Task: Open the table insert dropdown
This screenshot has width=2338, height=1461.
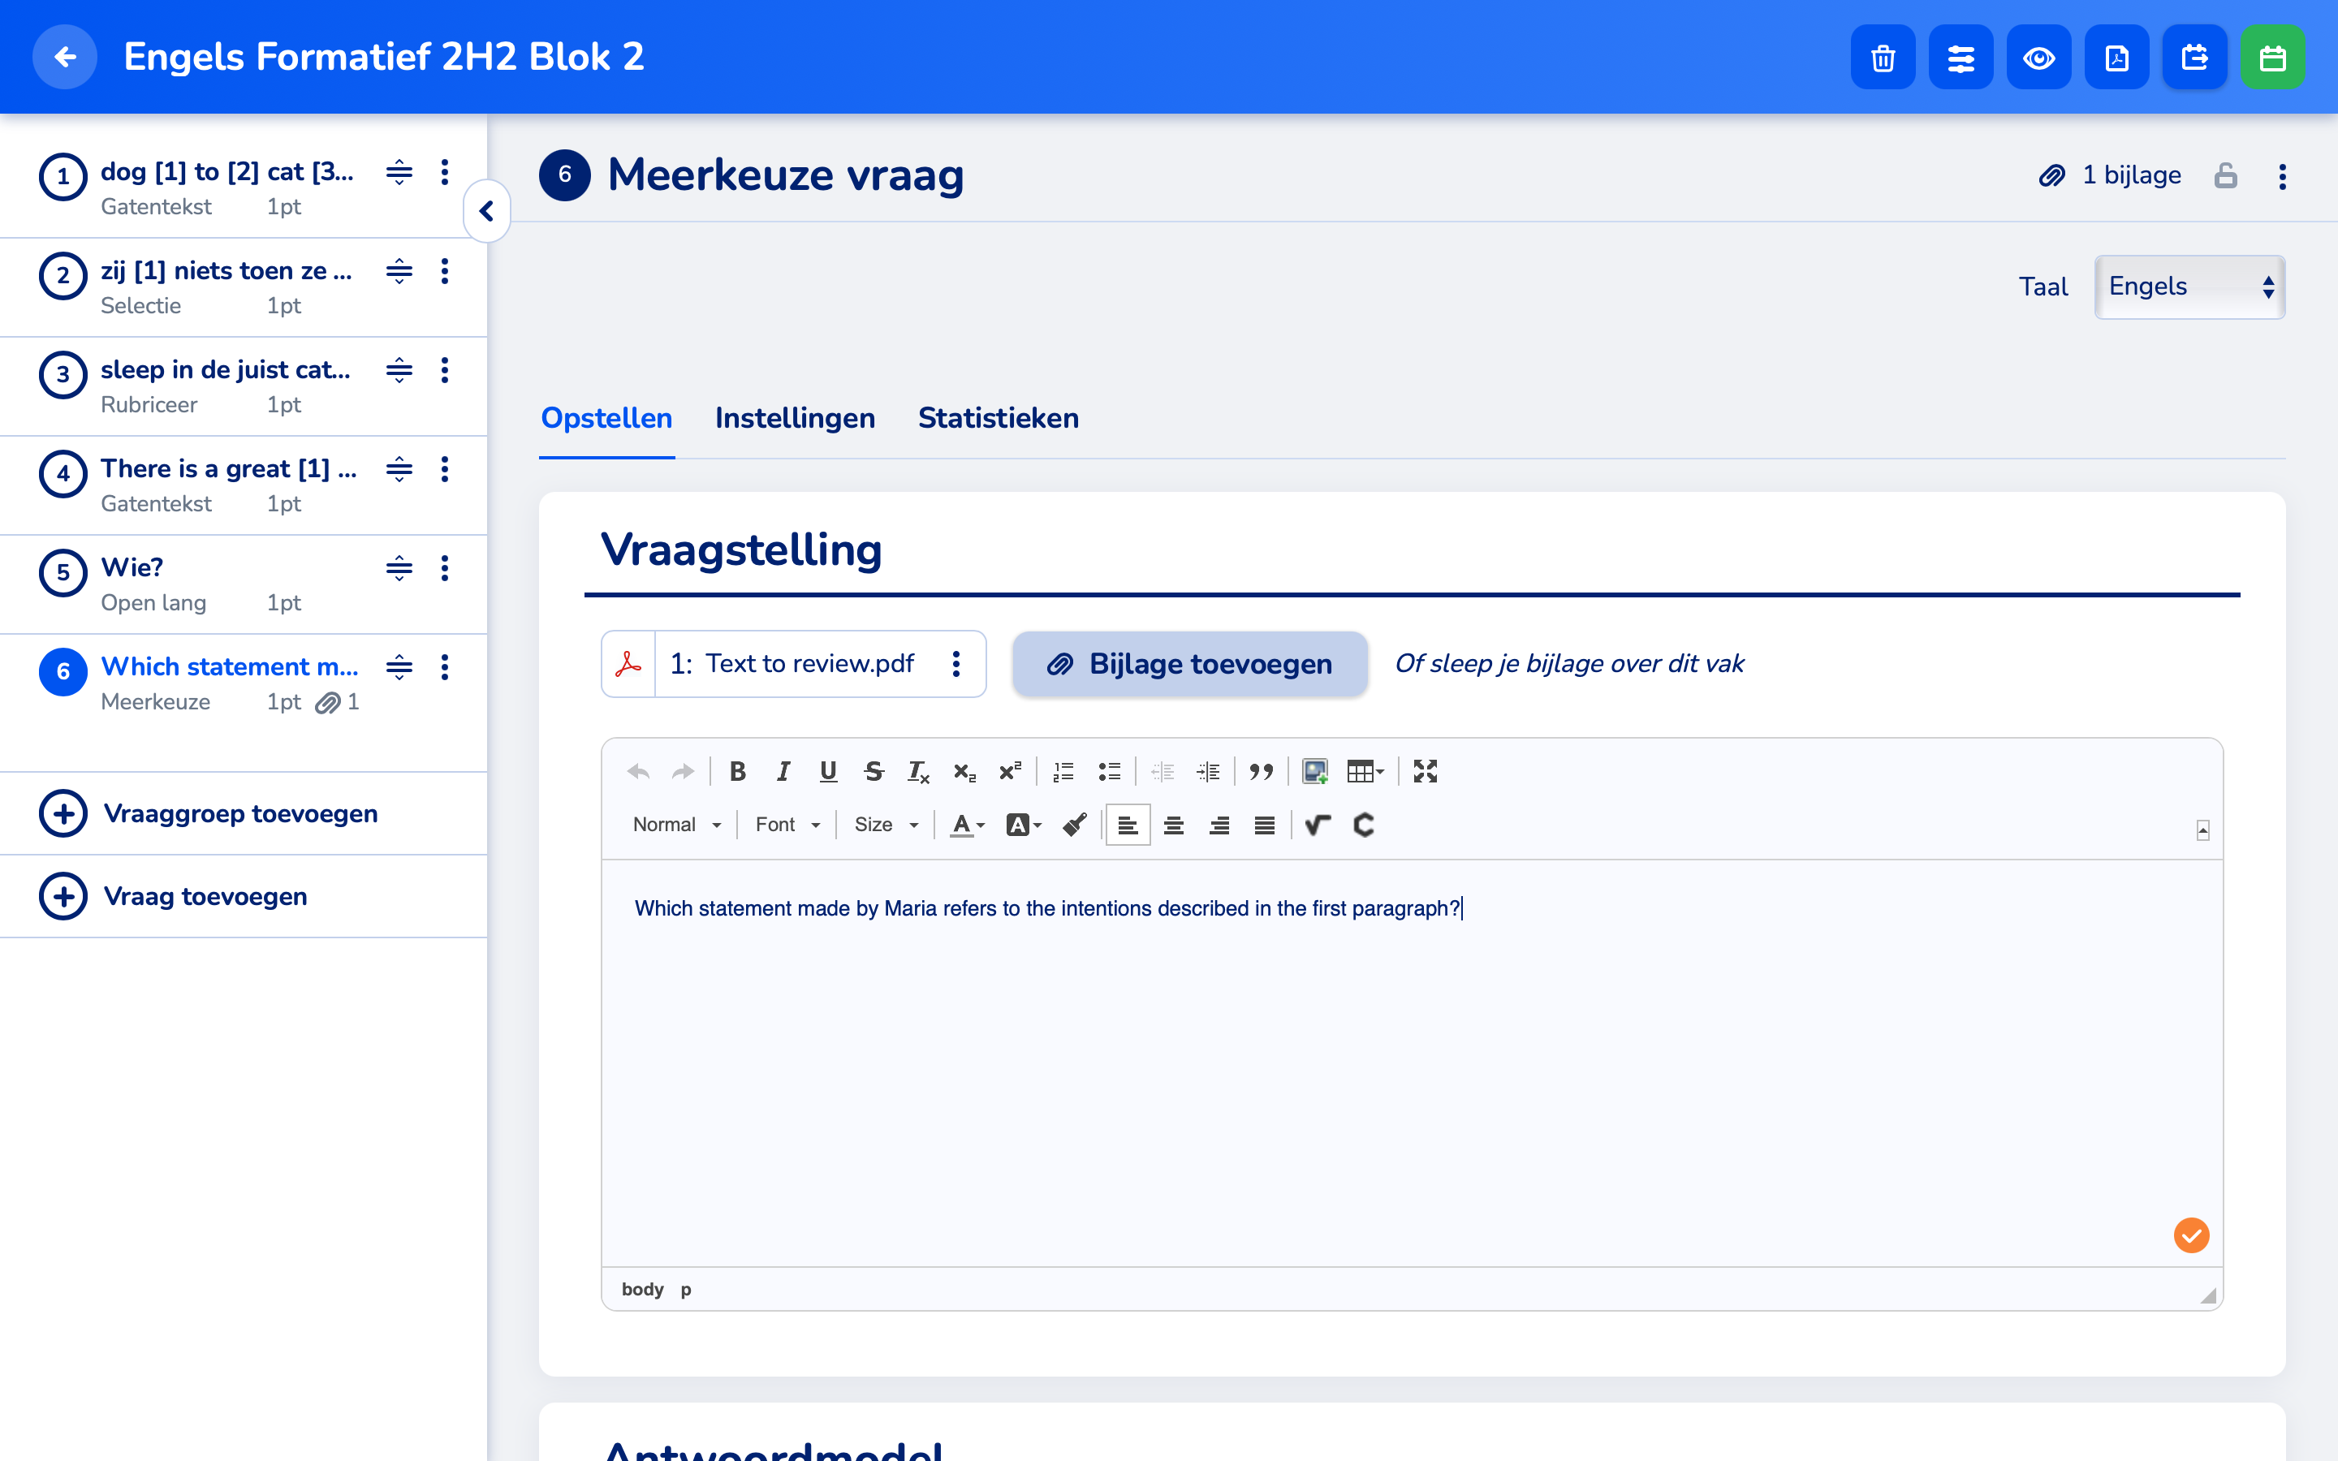Action: point(1365,771)
